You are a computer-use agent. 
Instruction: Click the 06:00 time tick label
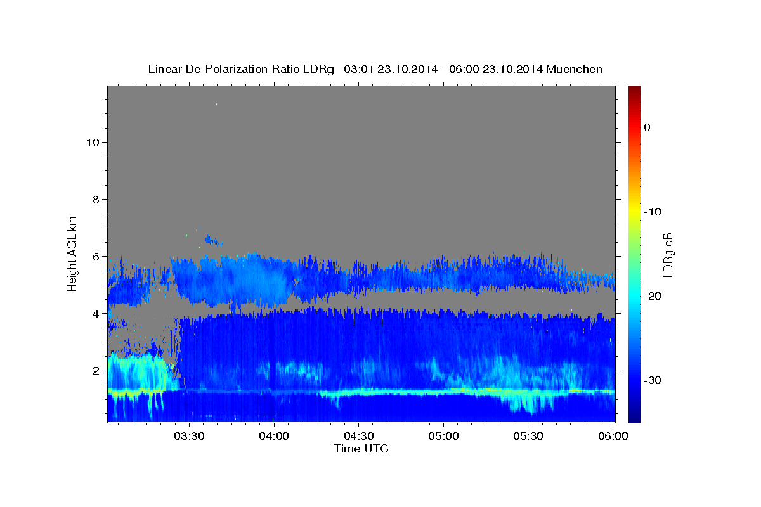pyautogui.click(x=613, y=437)
